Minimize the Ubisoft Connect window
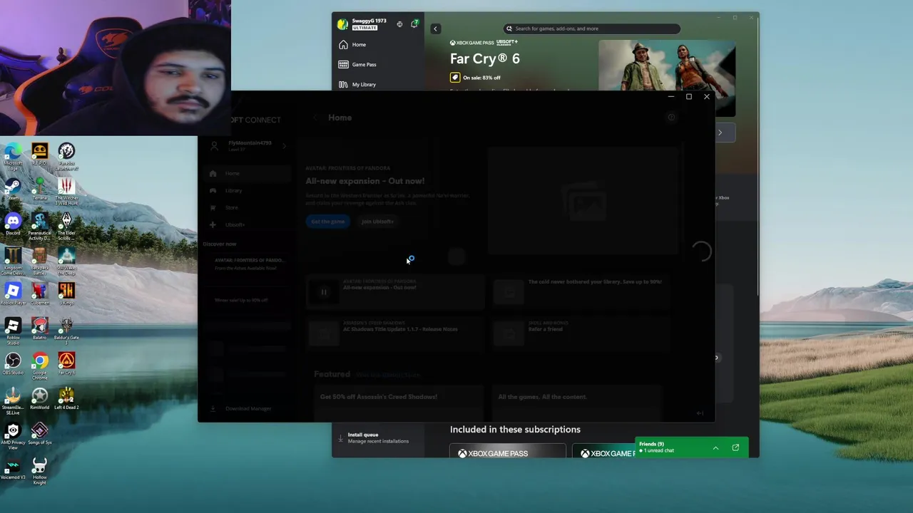This screenshot has height=513, width=913. point(670,97)
